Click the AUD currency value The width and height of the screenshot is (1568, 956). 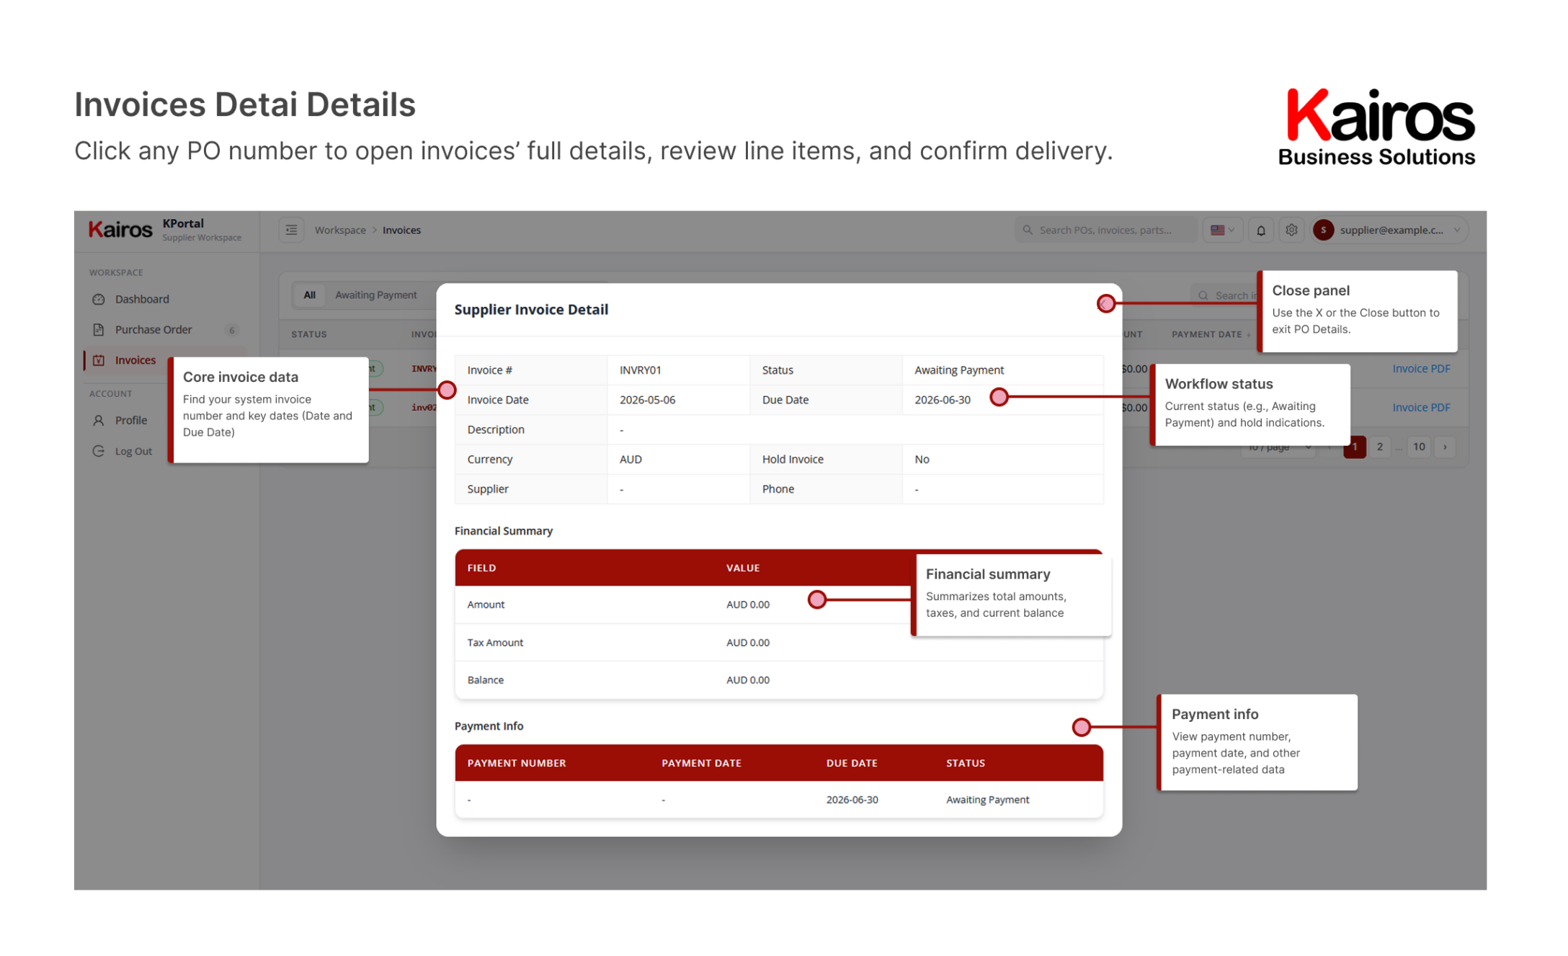point(631,460)
